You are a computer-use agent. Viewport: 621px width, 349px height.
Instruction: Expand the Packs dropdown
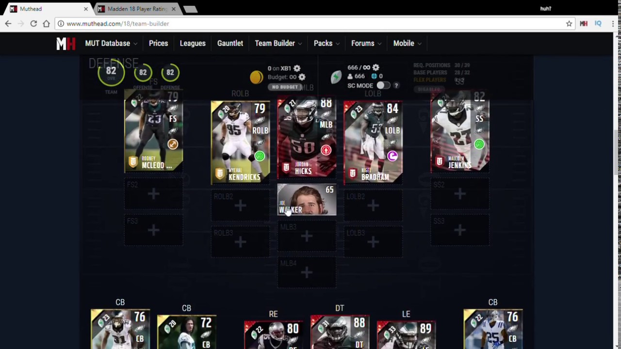coord(327,44)
